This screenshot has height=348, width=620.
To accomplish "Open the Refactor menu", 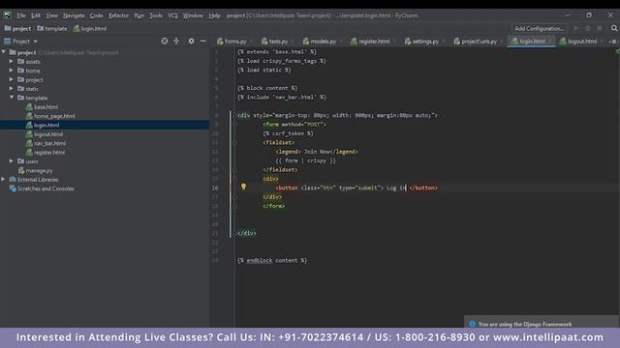I will [118, 15].
